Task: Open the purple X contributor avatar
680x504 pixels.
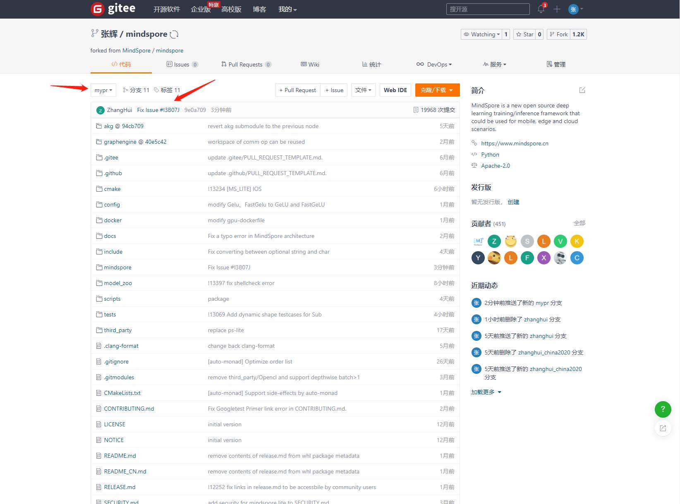Action: point(544,258)
